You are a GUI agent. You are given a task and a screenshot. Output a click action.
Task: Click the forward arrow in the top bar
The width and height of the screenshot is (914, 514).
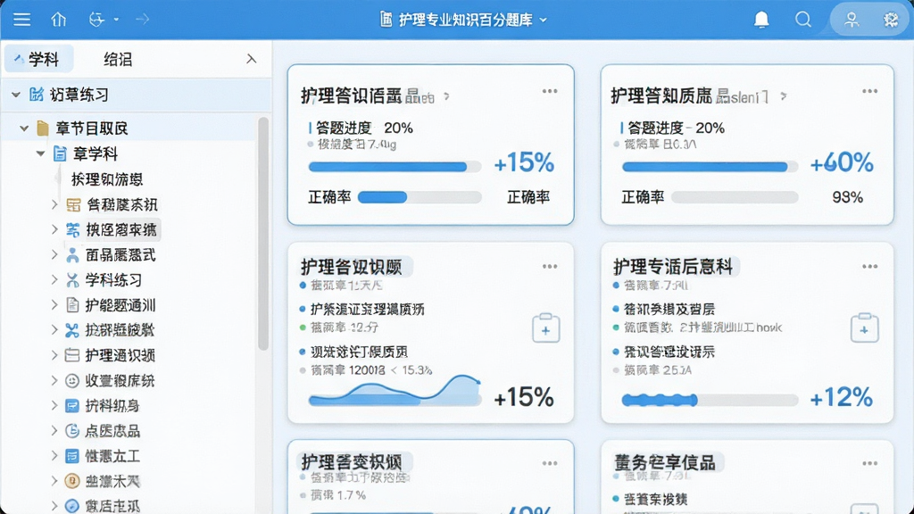click(142, 20)
